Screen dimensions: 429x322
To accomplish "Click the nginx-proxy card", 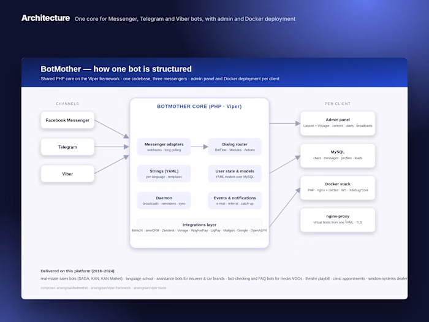I will coord(338,220).
